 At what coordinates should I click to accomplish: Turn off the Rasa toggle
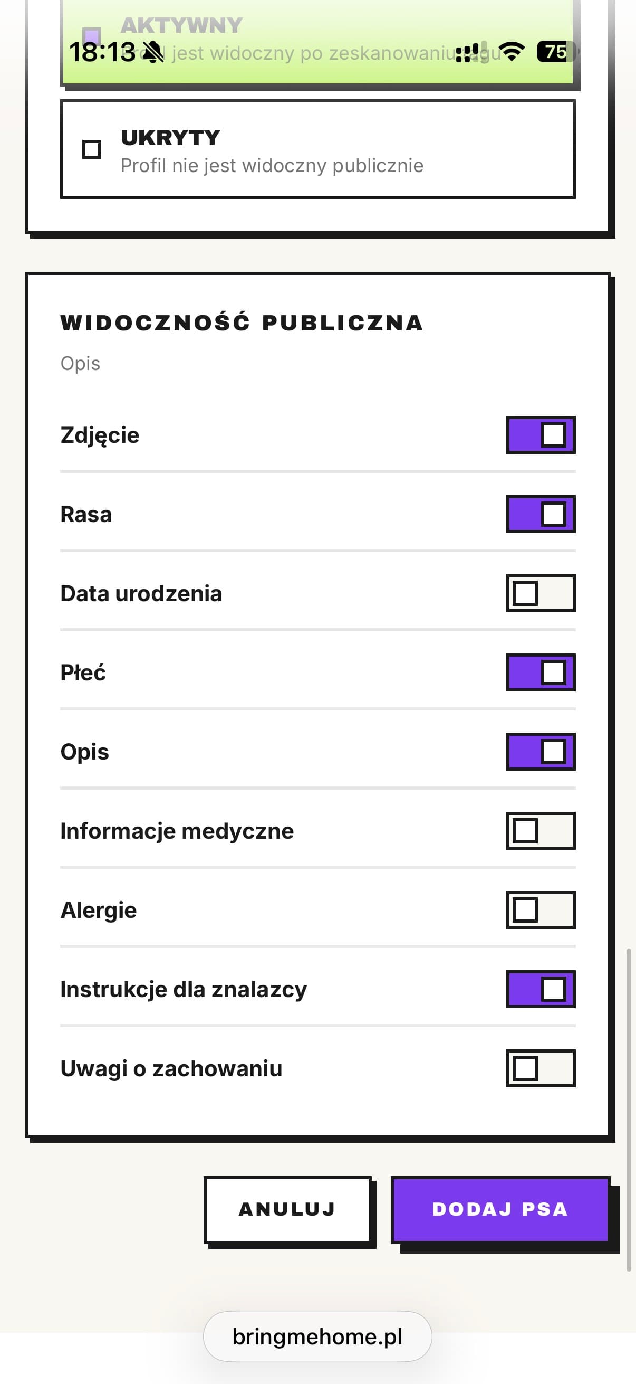coord(541,514)
